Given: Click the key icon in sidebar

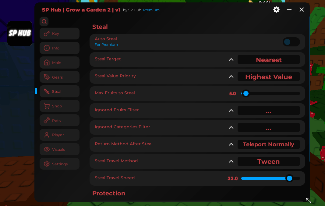Looking at the screenshot, I should pos(47,34).
